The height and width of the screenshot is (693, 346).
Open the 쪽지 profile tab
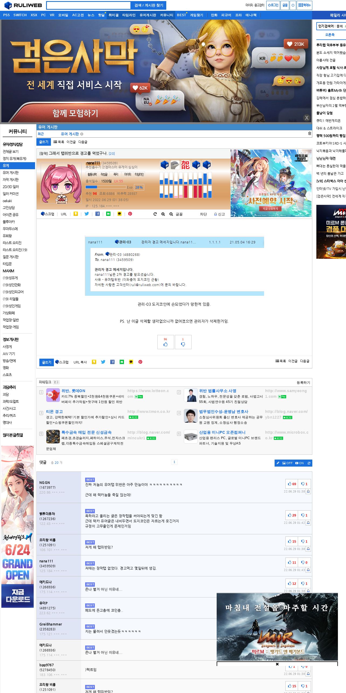click(116, 174)
